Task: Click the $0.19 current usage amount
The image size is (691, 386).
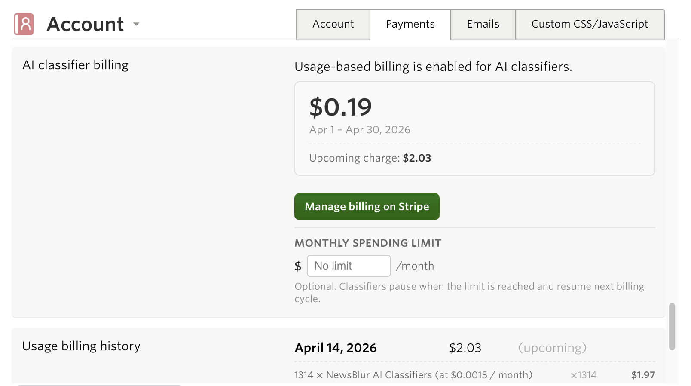Action: [x=340, y=107]
